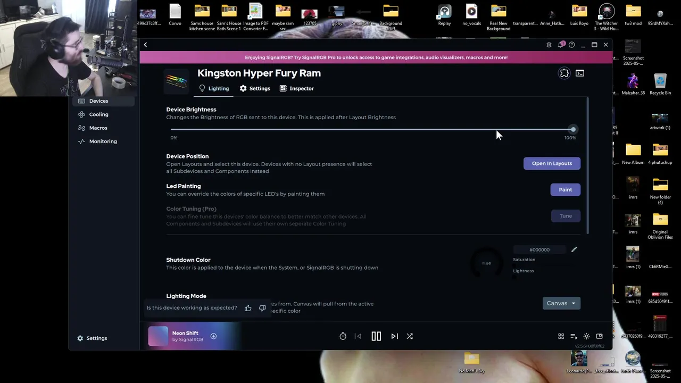Click the Luis Royo folder

(579, 15)
